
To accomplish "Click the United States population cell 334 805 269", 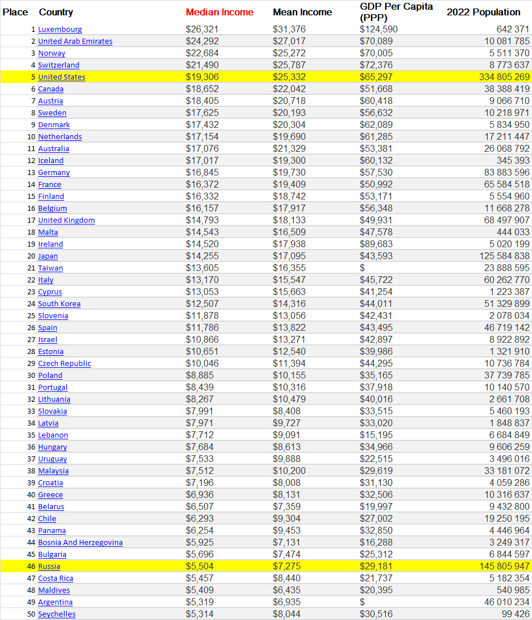I will coord(500,77).
